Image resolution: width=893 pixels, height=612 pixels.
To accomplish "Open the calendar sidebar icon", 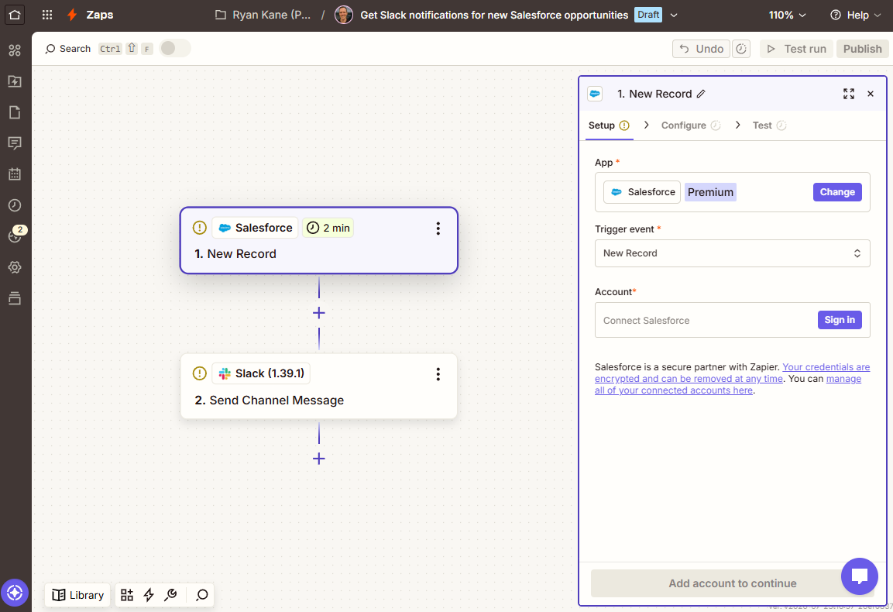I will click(15, 174).
